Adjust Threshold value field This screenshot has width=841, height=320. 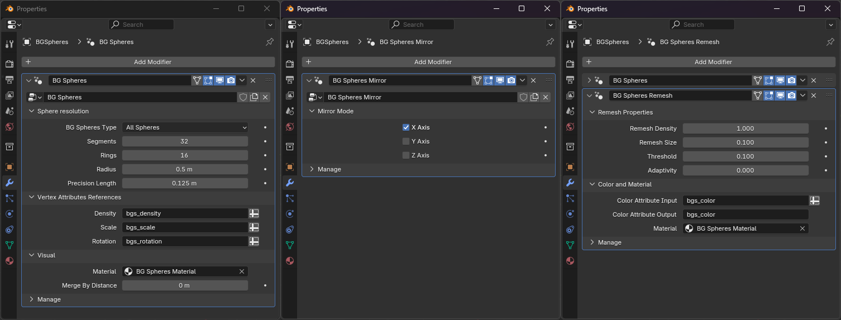pyautogui.click(x=746, y=156)
